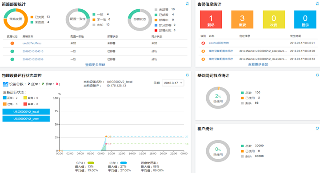This screenshot has width=320, height=173.
Task: Refresh the 告警信息统计 panel
Action: [x=317, y=4]
